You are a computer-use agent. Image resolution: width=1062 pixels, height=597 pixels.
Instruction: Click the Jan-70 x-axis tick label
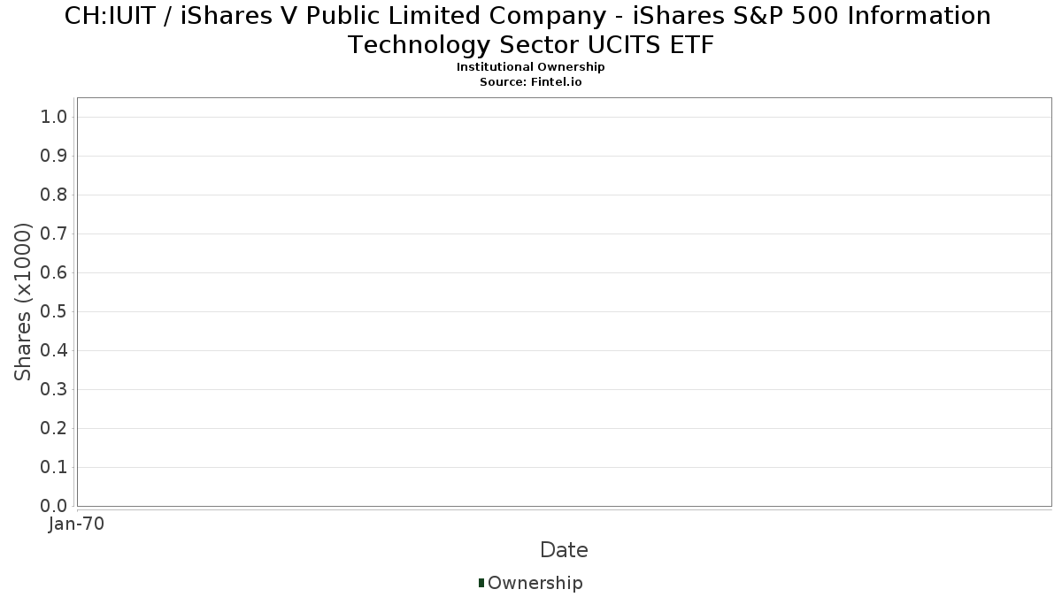(x=76, y=524)
